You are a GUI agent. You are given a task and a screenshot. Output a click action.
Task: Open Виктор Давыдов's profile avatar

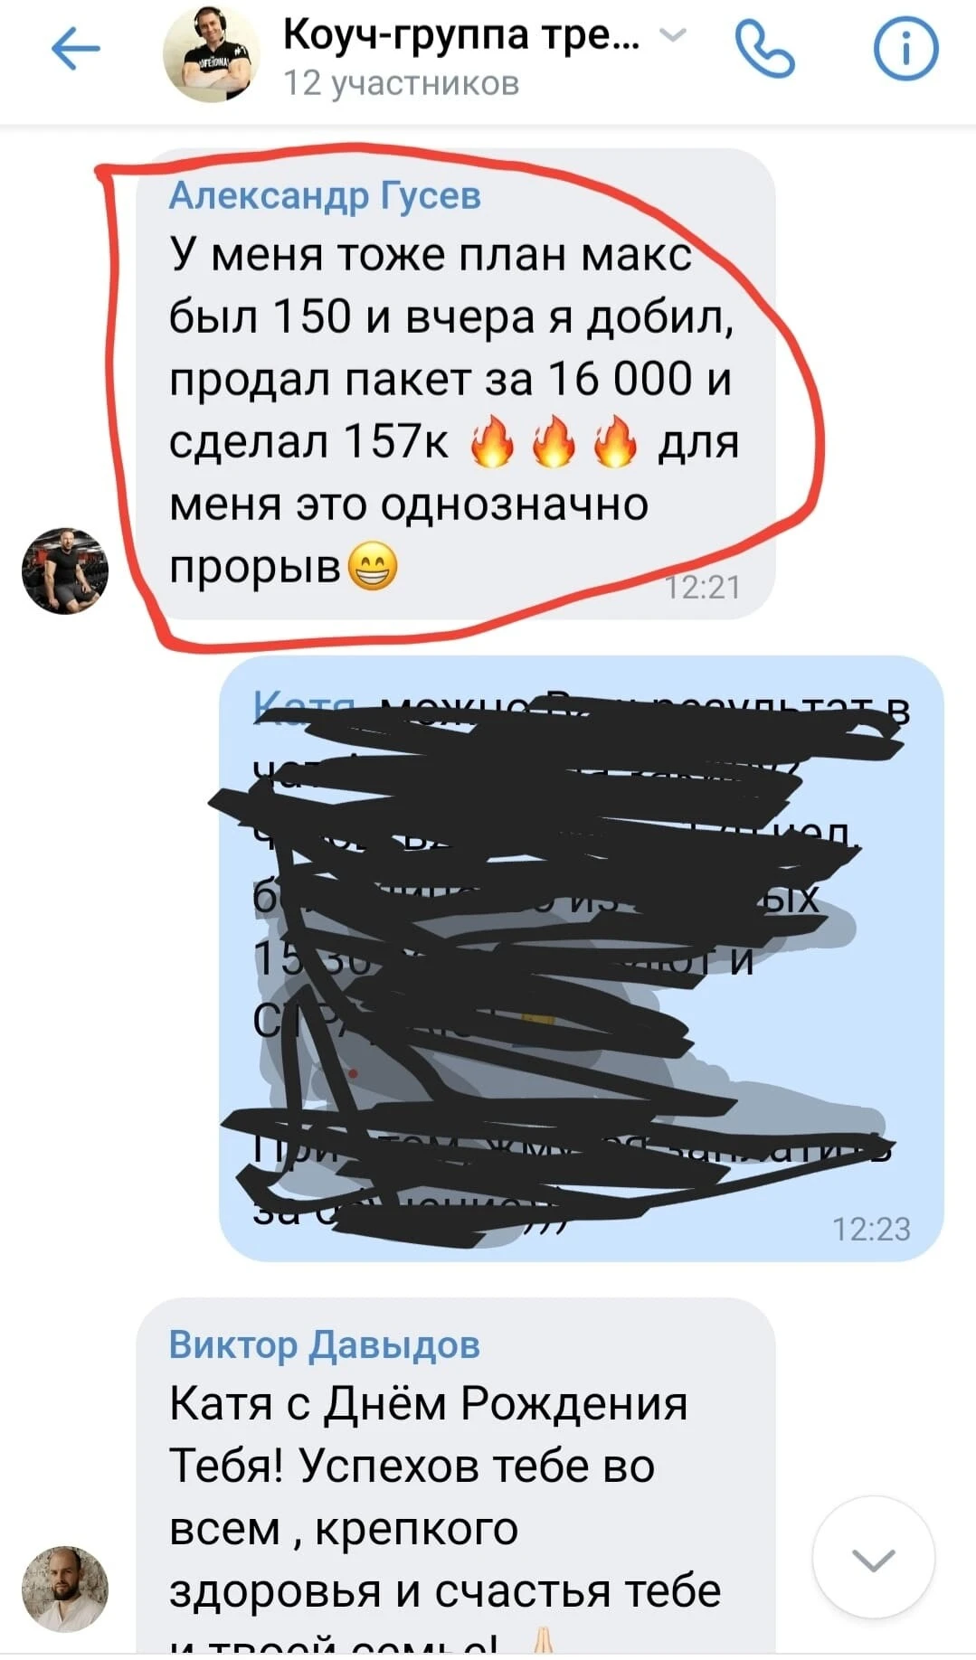pyautogui.click(x=65, y=1589)
